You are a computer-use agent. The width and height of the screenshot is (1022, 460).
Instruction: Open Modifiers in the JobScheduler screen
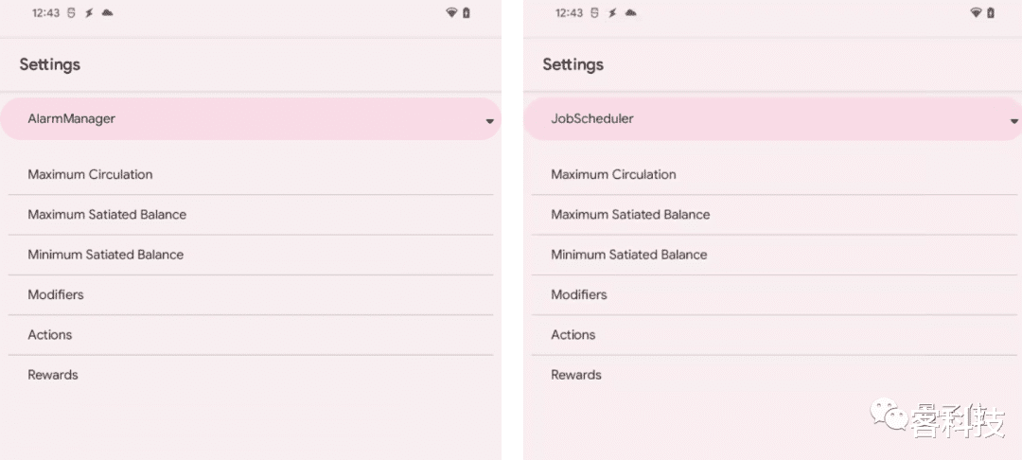point(579,294)
